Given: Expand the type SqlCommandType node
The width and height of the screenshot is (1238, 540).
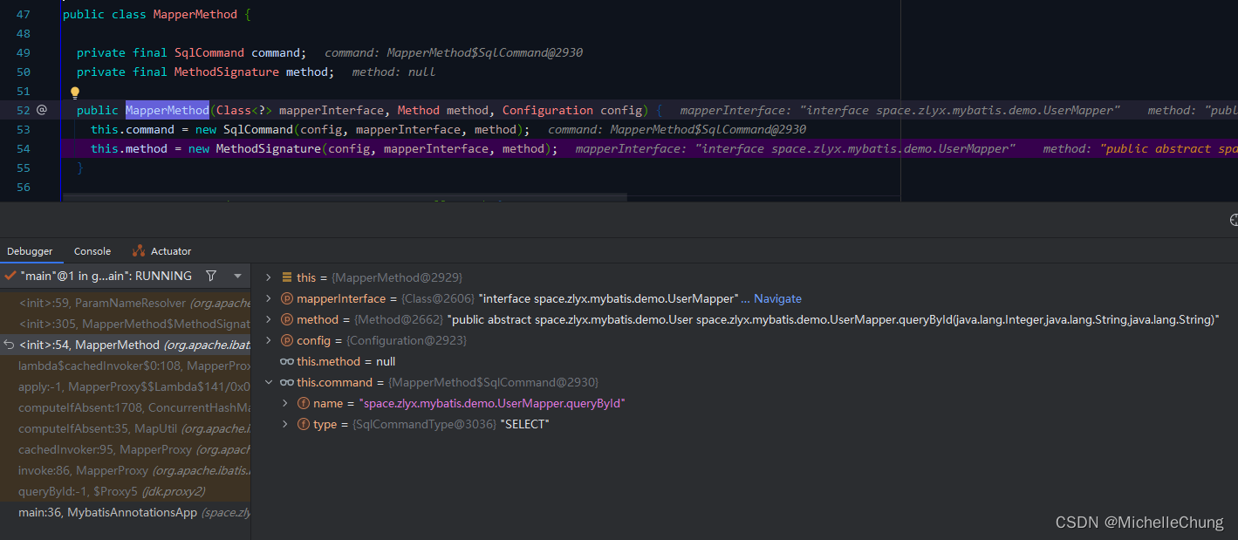Looking at the screenshot, I should coord(285,424).
